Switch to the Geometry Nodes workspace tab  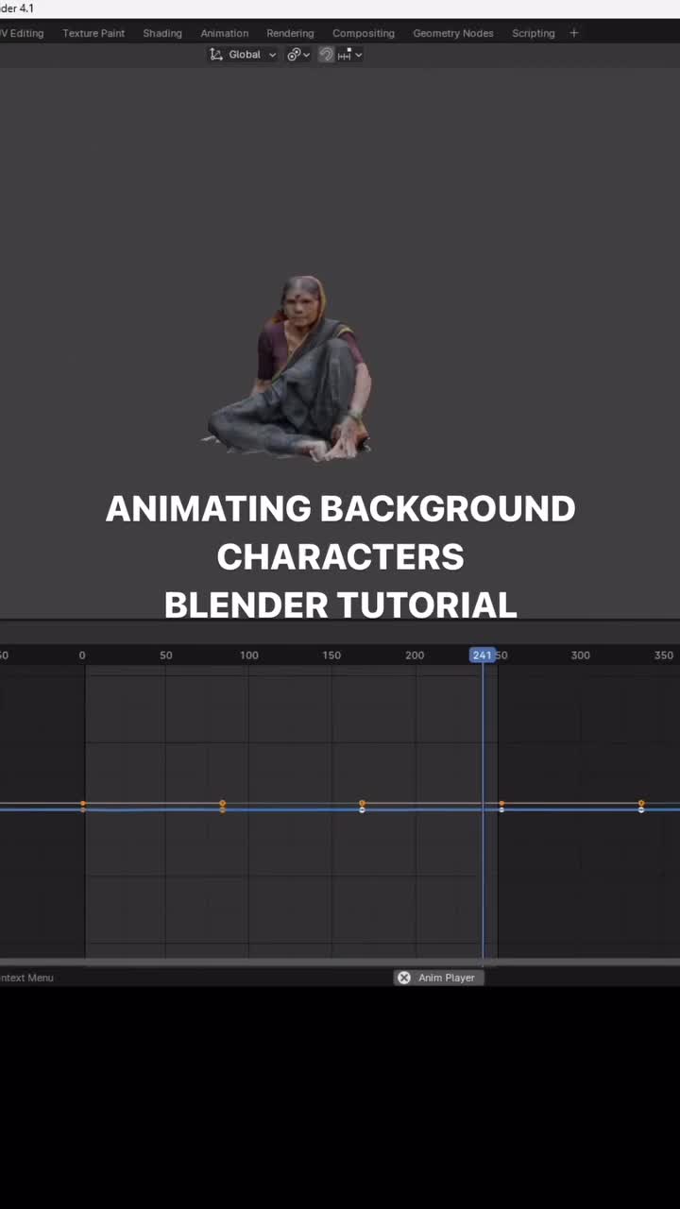[453, 33]
